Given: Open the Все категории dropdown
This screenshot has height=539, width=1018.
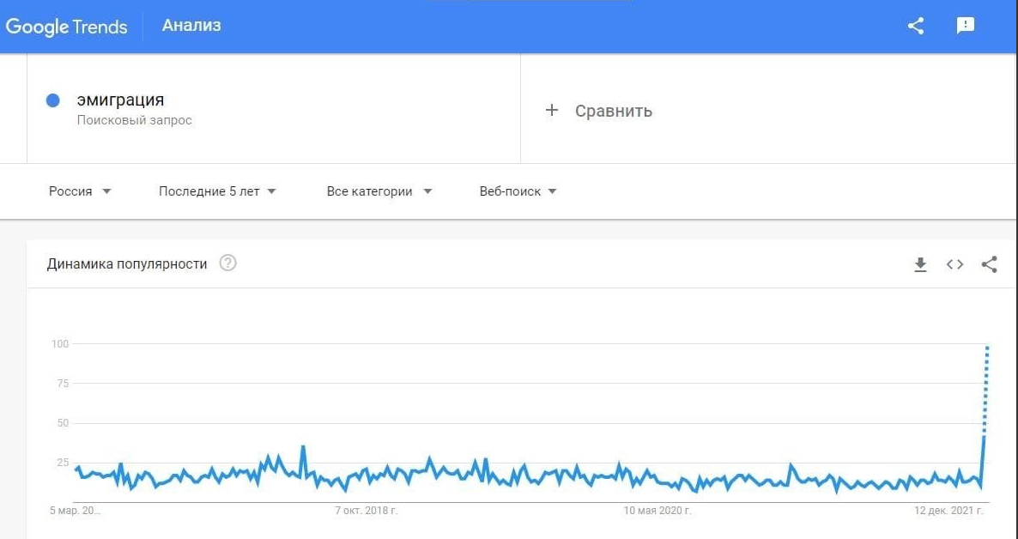Looking at the screenshot, I should 379,191.
